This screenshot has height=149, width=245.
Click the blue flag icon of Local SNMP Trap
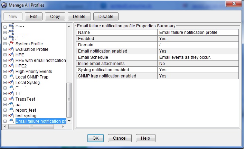click(x=11, y=77)
